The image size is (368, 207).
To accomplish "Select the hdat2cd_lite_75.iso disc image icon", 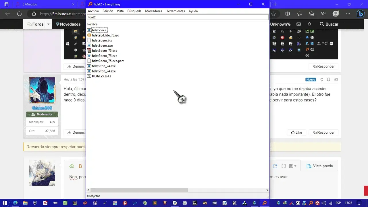I will coord(89,35).
